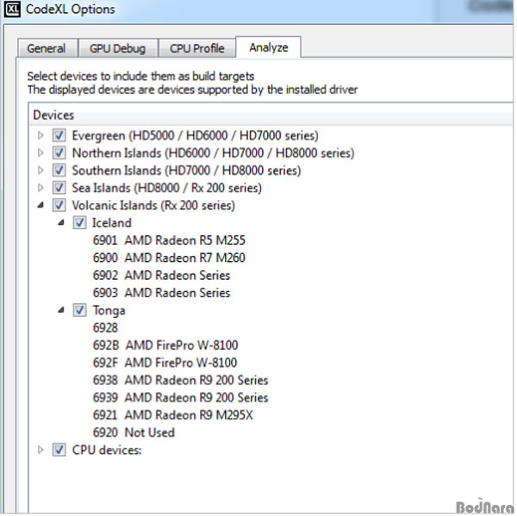Select 6900 AMD Radeon R7 M260 row
The height and width of the screenshot is (516, 517).
(x=169, y=258)
